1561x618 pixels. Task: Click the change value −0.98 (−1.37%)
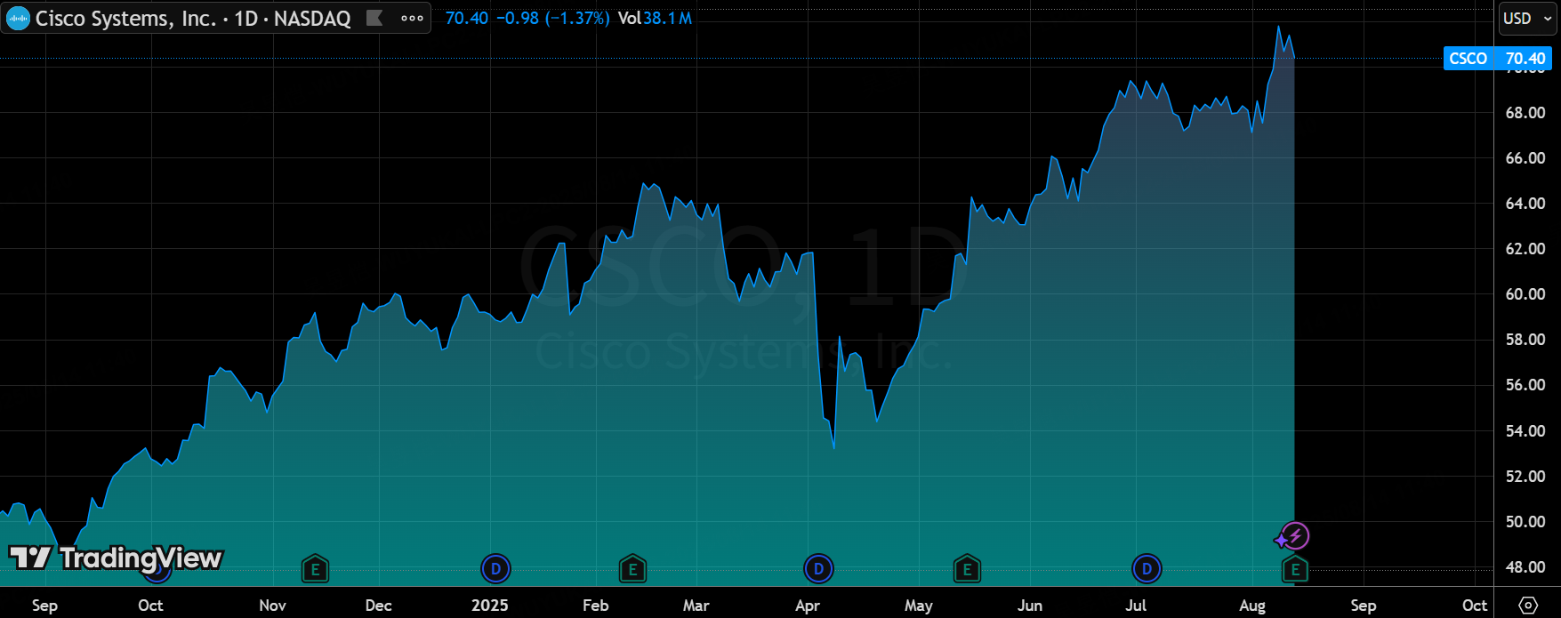(x=552, y=19)
